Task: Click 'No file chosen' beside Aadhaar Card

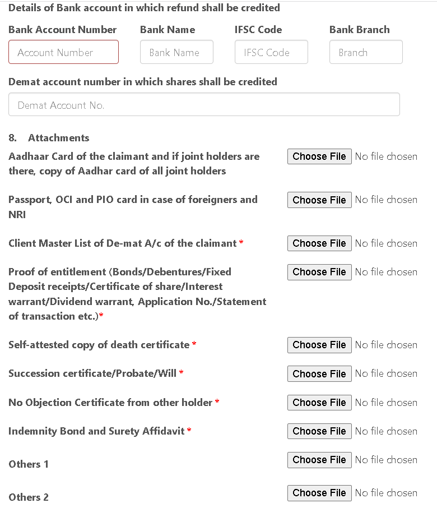Action: tap(386, 156)
